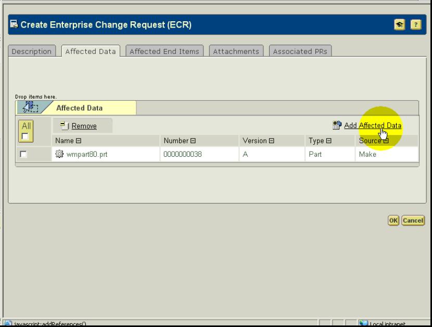Expand the Version column sort toggle

[271, 141]
